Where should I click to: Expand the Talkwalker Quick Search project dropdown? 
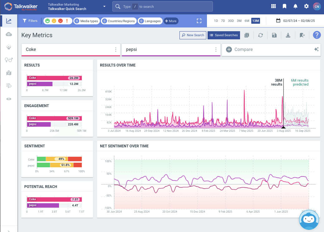pos(104,7)
